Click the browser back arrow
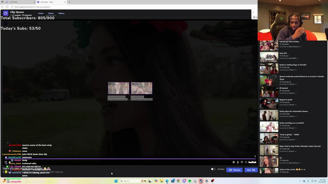This screenshot has width=328, height=184. (3, 7)
